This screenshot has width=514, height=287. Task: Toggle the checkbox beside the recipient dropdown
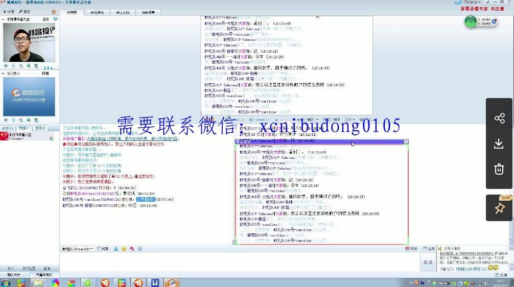coord(100,249)
